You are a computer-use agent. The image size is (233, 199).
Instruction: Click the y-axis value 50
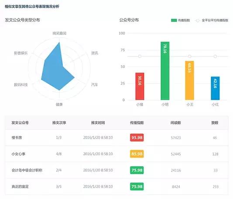point(123,66)
